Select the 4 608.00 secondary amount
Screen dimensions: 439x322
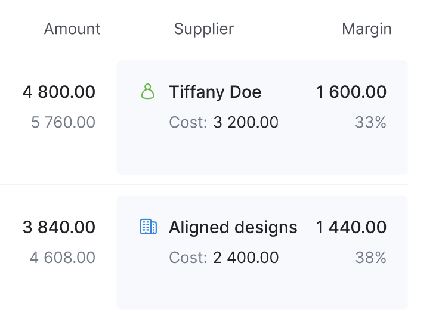63,258
